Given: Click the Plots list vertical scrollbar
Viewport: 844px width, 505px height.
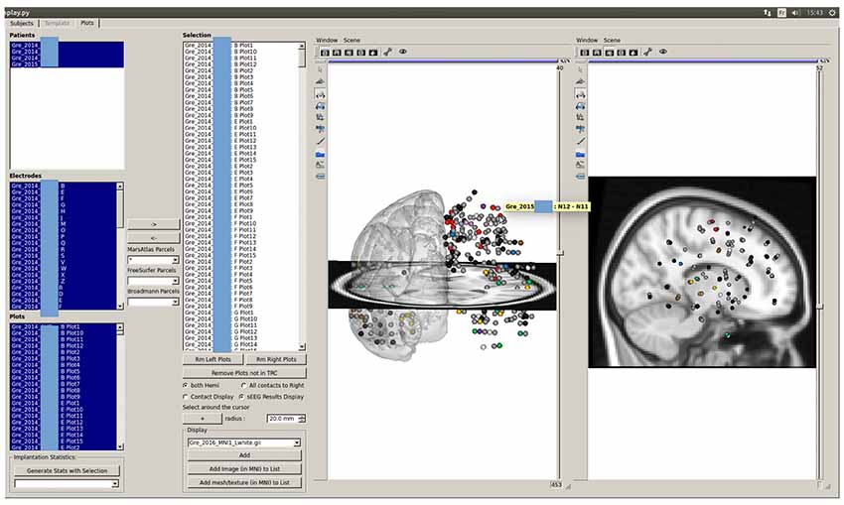Looking at the screenshot, I should [x=119, y=387].
